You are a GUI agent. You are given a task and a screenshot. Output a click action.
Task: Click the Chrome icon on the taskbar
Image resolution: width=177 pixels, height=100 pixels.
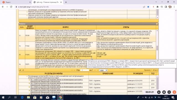pos(60,97)
